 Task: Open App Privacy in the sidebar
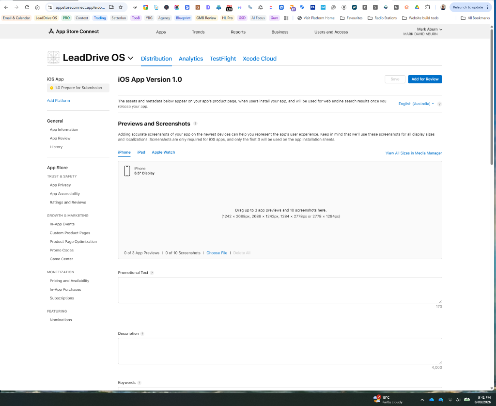click(x=60, y=185)
